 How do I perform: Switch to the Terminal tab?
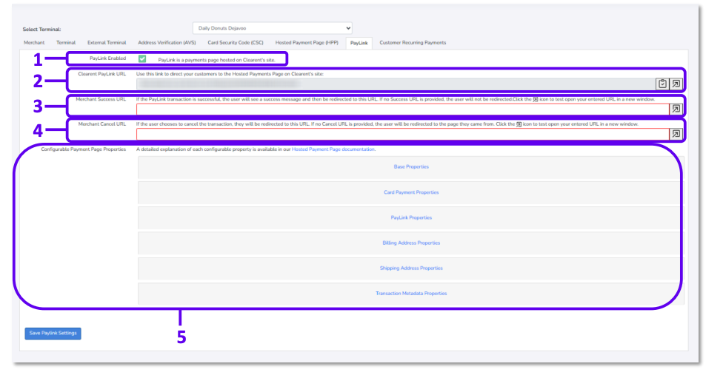66,42
